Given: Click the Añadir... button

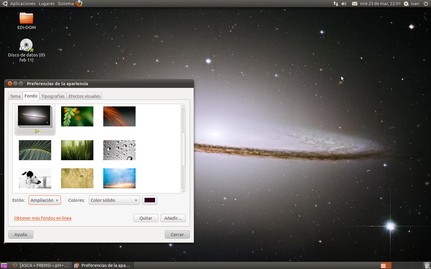Looking at the screenshot, I should point(173,218).
